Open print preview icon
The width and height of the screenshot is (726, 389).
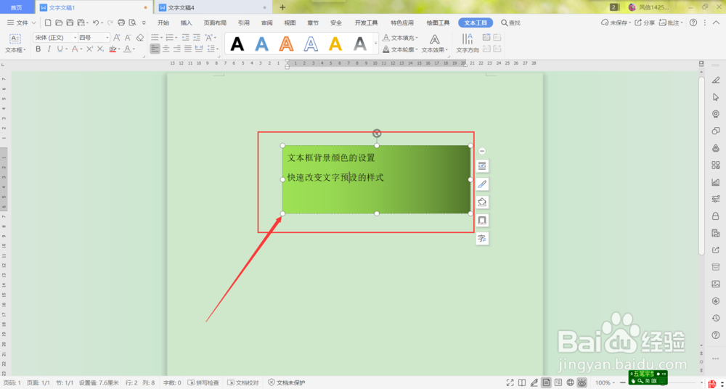[132, 22]
